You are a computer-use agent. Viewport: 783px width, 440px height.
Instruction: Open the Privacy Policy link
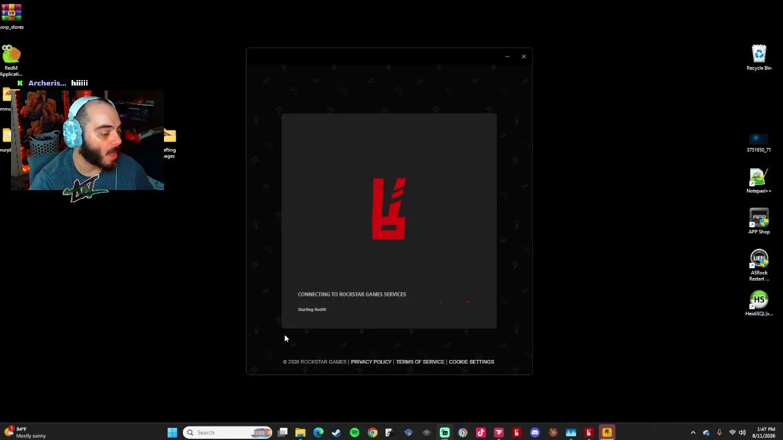[x=371, y=362]
